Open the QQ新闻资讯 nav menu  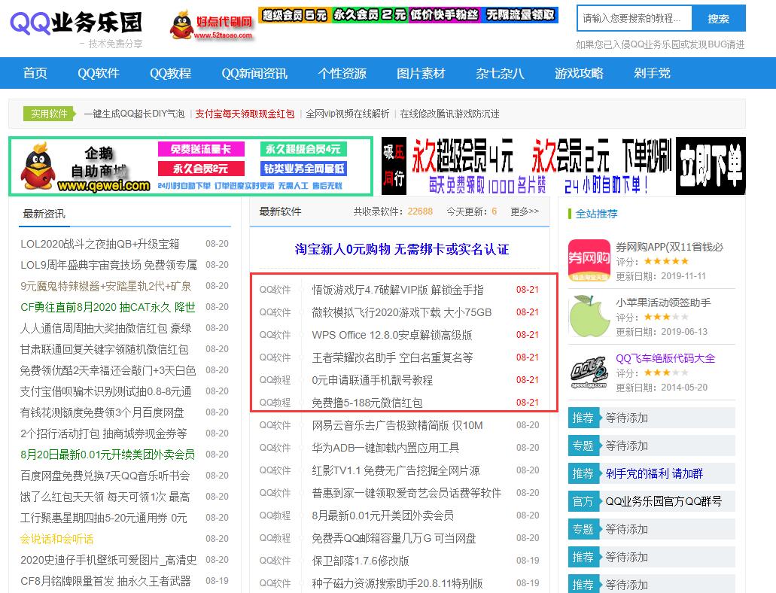[x=254, y=73]
